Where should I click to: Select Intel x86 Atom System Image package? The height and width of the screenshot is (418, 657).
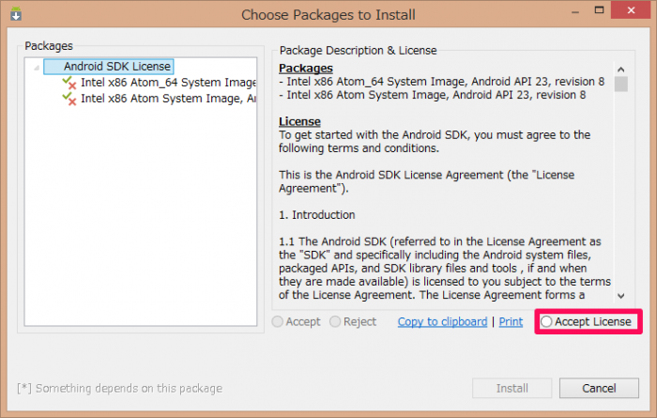tap(168, 99)
